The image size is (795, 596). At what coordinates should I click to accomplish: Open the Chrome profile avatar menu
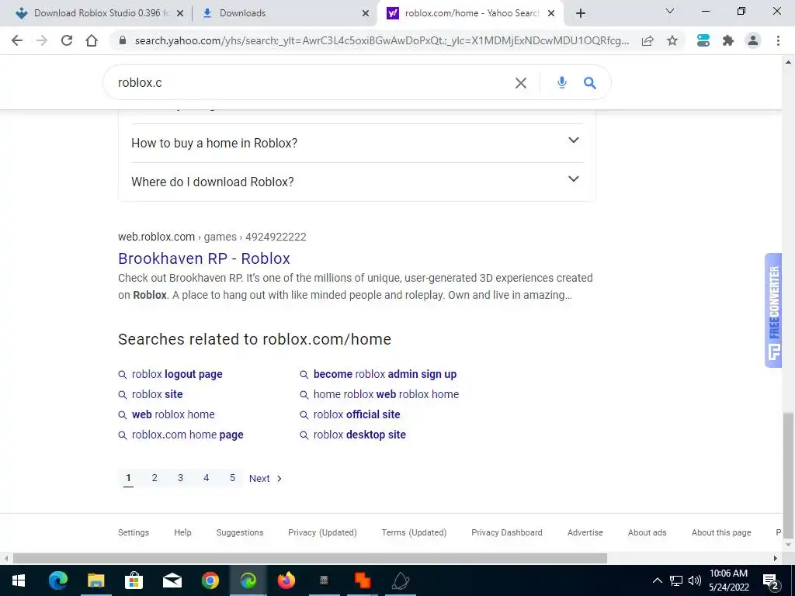753,40
